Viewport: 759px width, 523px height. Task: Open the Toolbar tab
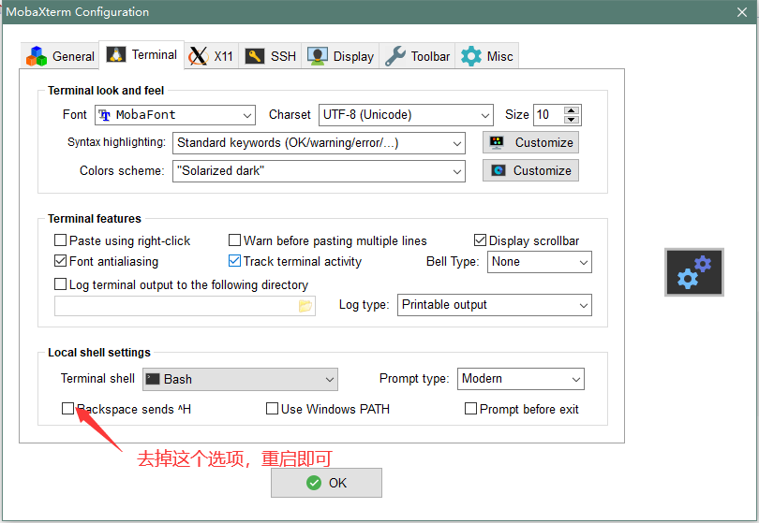(x=417, y=56)
